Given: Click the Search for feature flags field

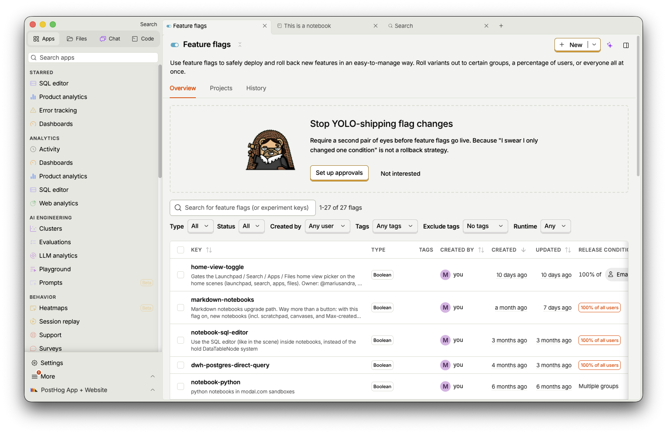Looking at the screenshot, I should coord(243,208).
